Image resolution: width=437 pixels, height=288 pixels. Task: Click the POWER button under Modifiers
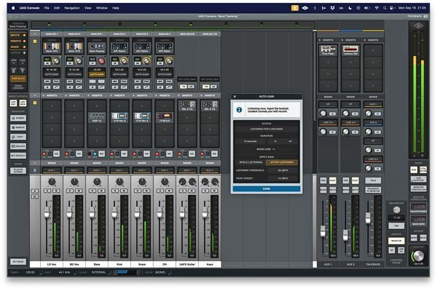tap(18, 118)
